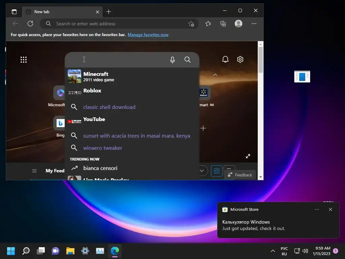Select 'winaero tweaker' suggestion
Image resolution: width=345 pixels, height=259 pixels.
[132, 148]
